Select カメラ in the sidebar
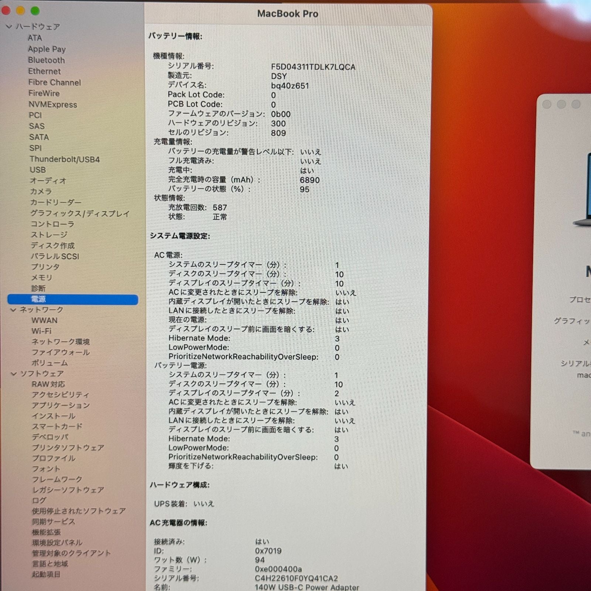This screenshot has height=591, width=591. 41,191
